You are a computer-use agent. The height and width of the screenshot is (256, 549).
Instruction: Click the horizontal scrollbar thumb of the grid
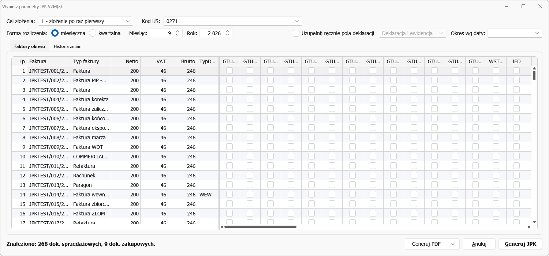[x=260, y=227]
